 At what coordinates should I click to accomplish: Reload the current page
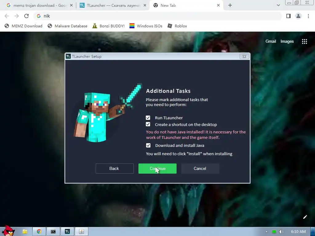[x=26, y=16]
